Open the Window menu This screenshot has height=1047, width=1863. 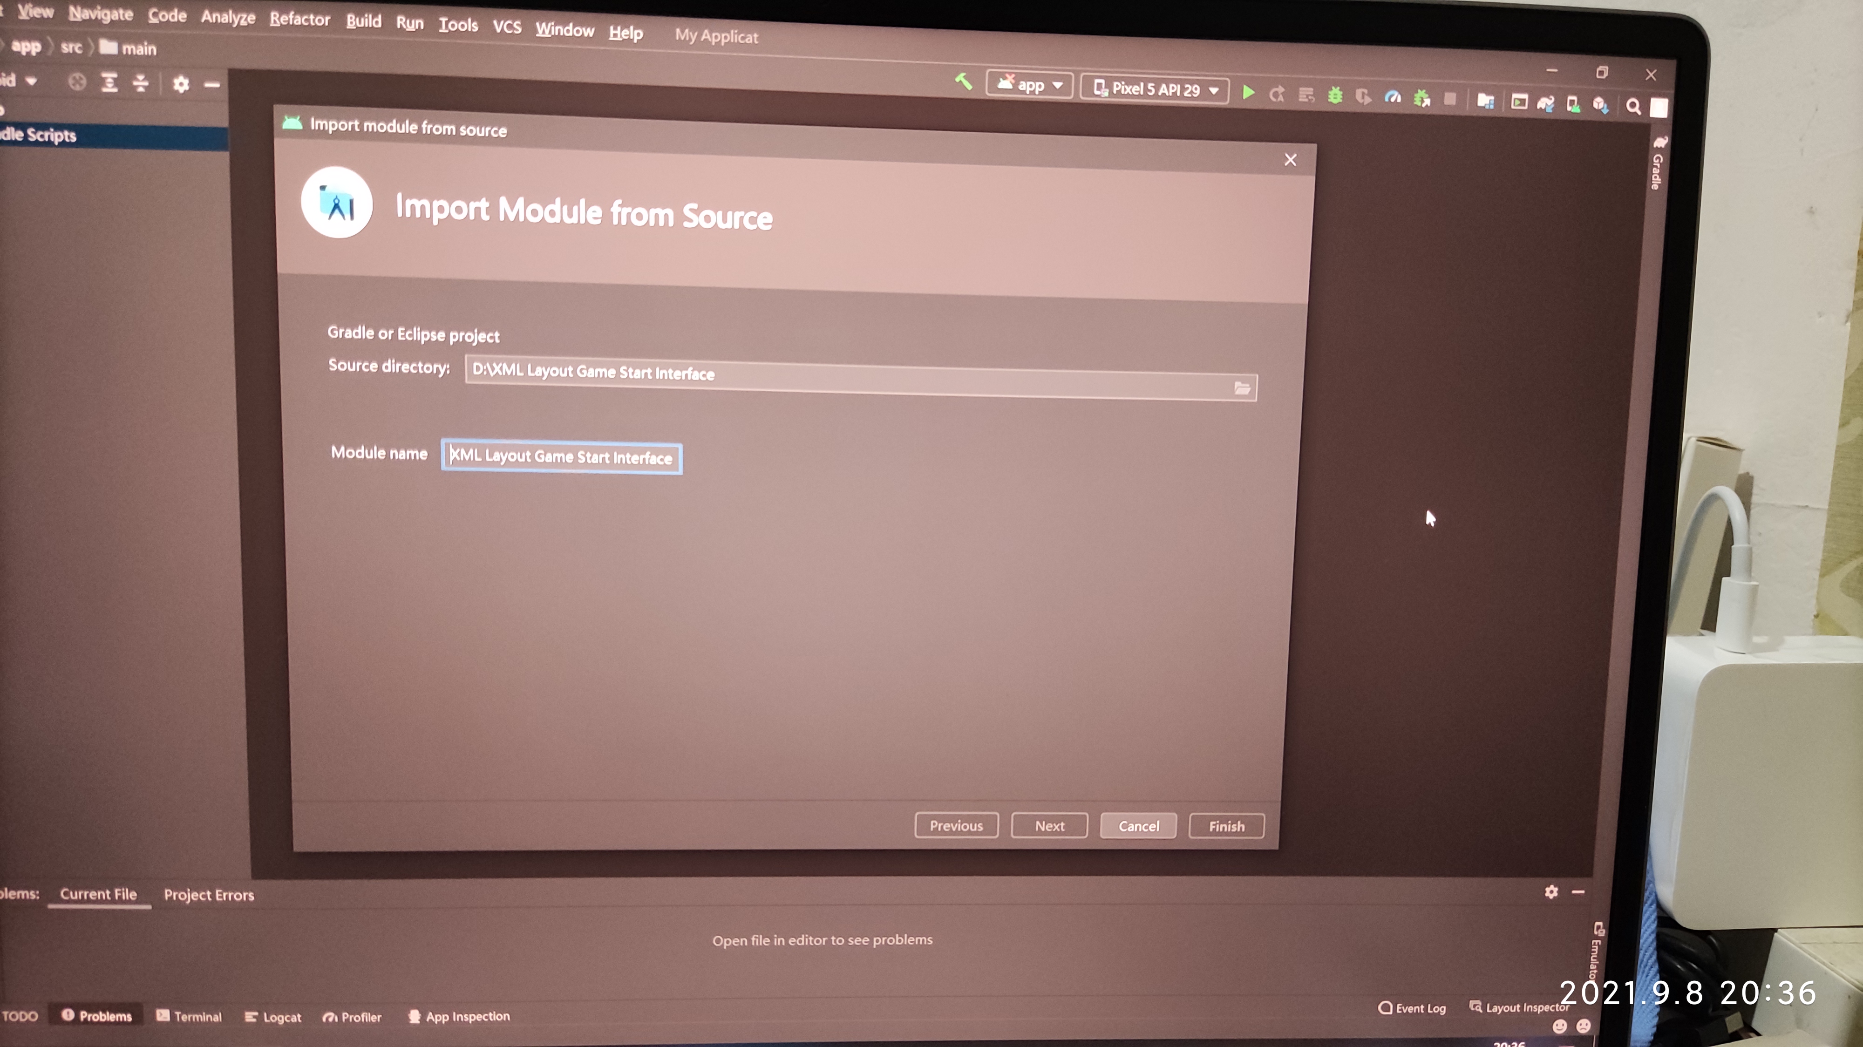tap(564, 30)
